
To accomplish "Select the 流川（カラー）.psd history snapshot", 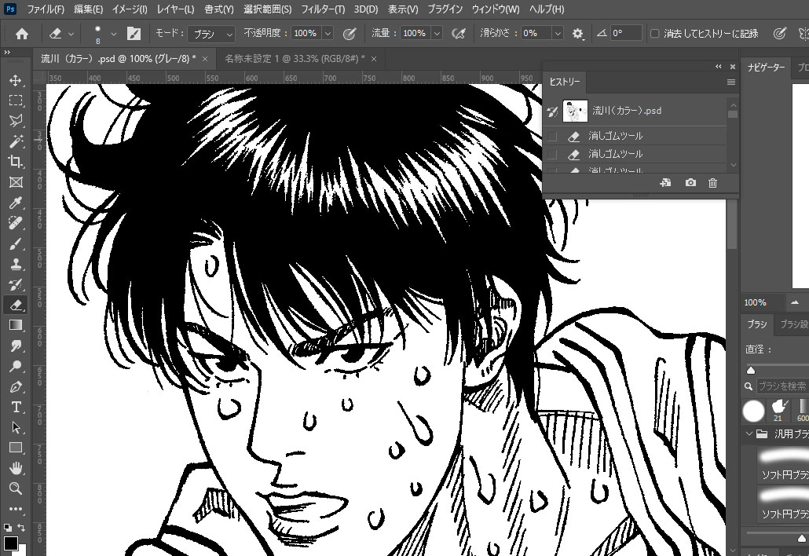I will pos(635,111).
